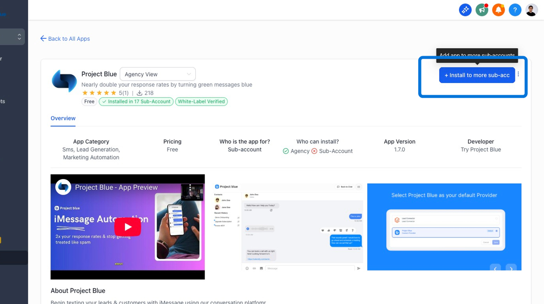Click the Install to more sub-acc button
The width and height of the screenshot is (544, 304).
[x=476, y=75]
